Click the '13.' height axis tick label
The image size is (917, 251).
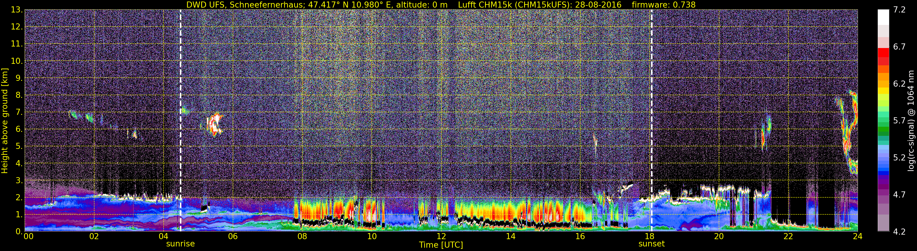coord(17,10)
